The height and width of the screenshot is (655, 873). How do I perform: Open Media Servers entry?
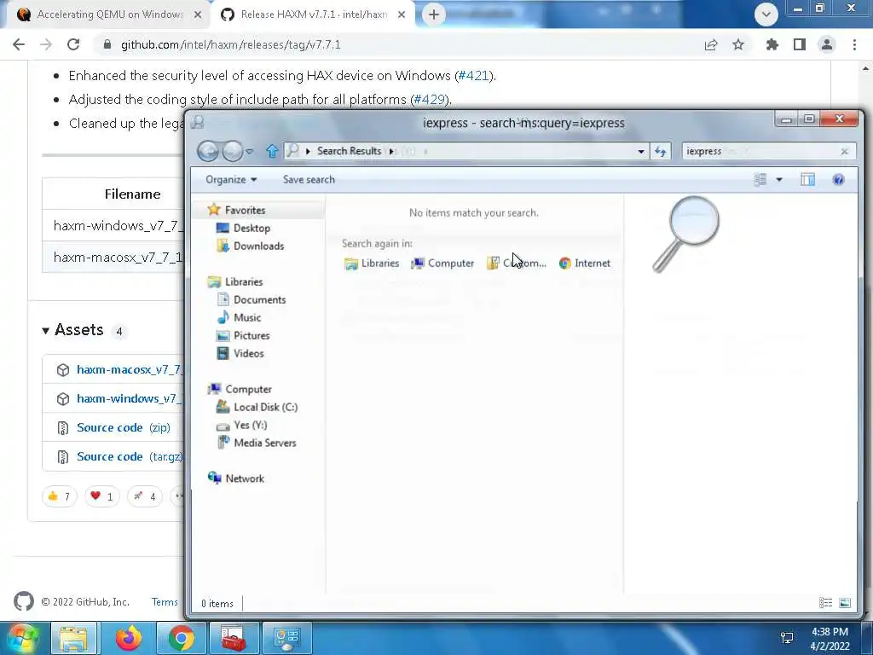pyautogui.click(x=257, y=443)
